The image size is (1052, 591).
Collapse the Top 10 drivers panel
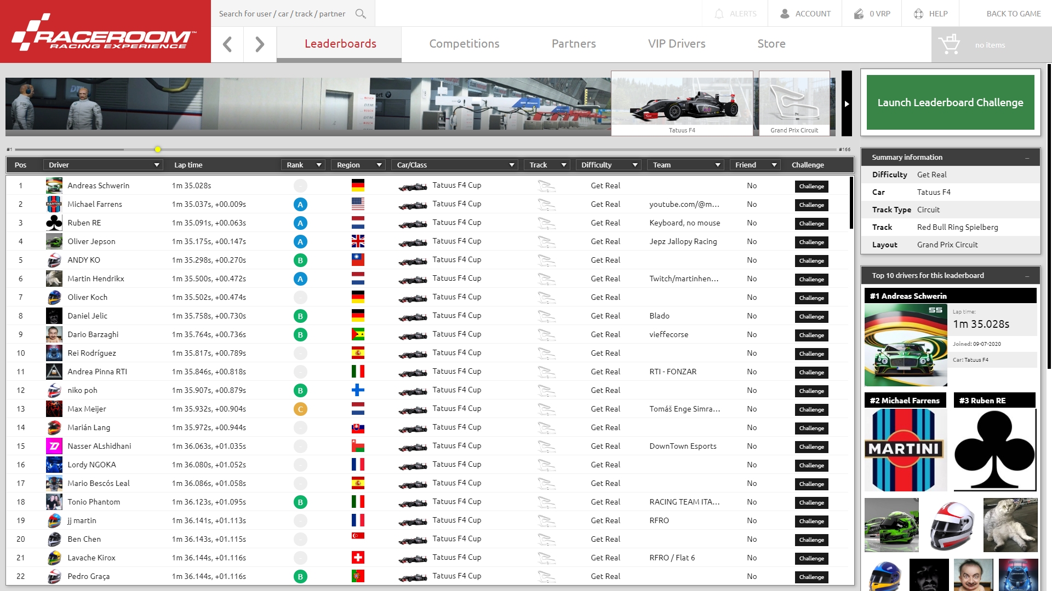[1027, 276]
